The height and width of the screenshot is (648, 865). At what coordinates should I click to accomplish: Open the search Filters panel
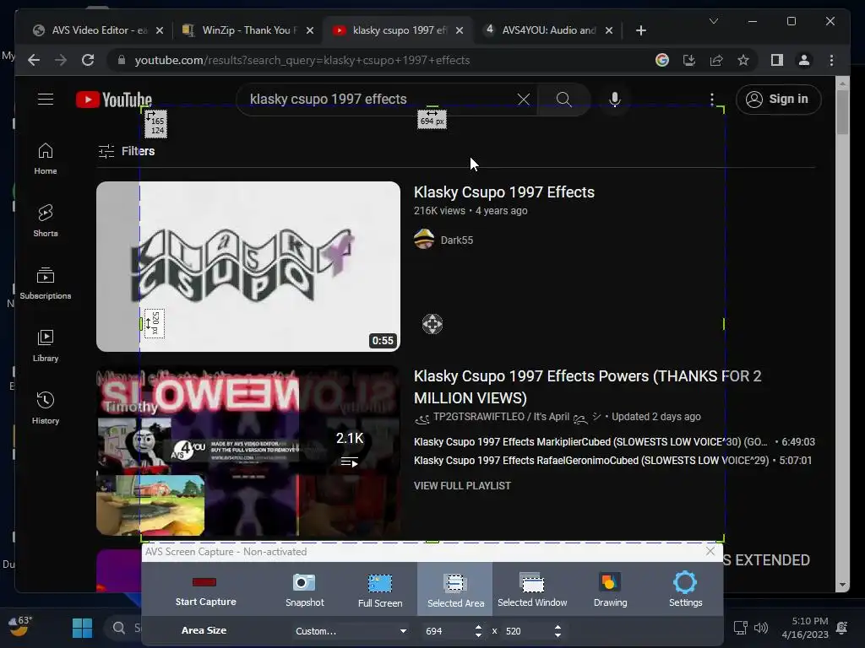(x=127, y=151)
